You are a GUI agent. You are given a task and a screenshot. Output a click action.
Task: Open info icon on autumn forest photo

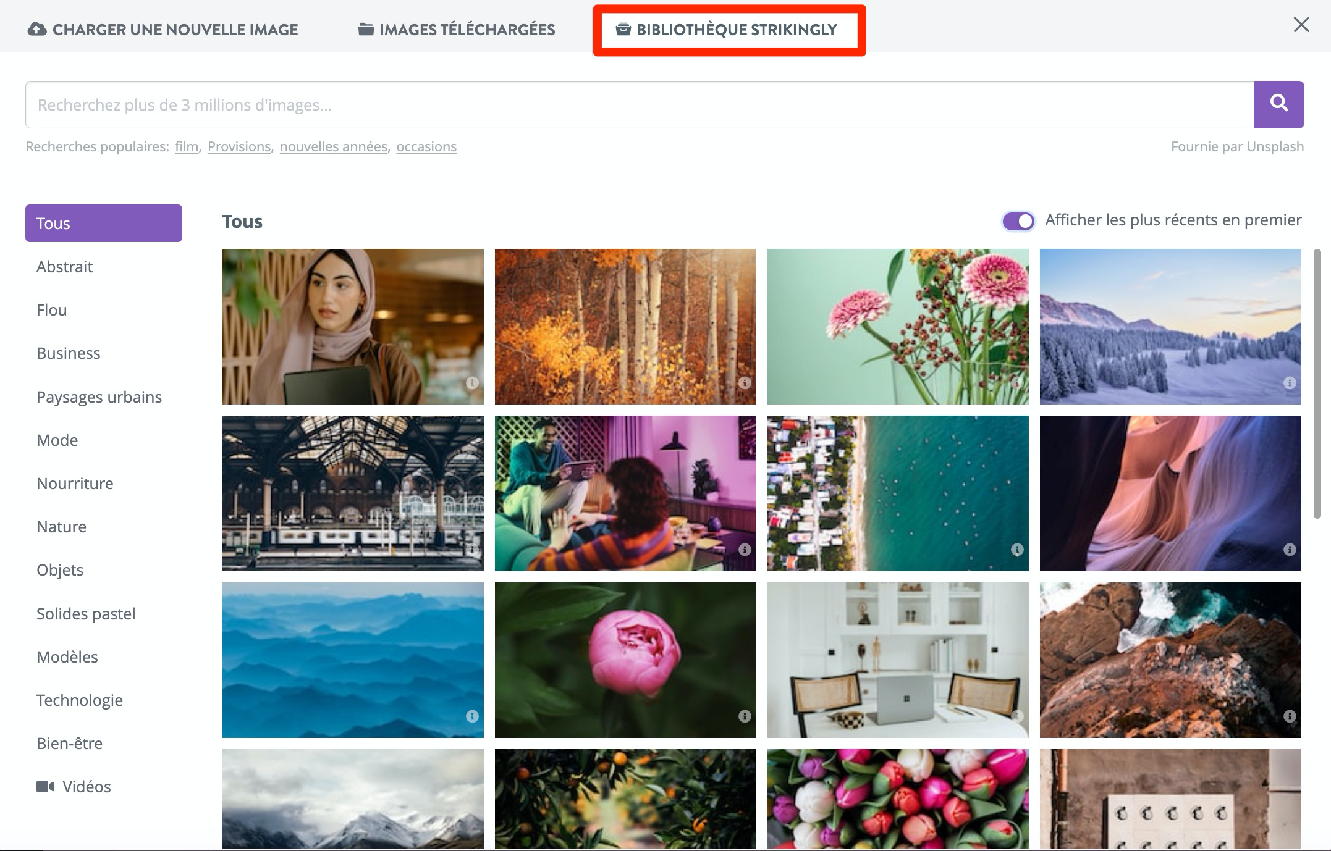click(745, 383)
